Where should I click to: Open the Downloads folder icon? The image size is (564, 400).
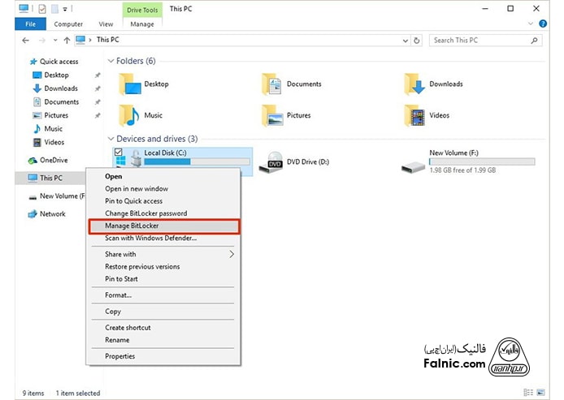click(x=414, y=84)
